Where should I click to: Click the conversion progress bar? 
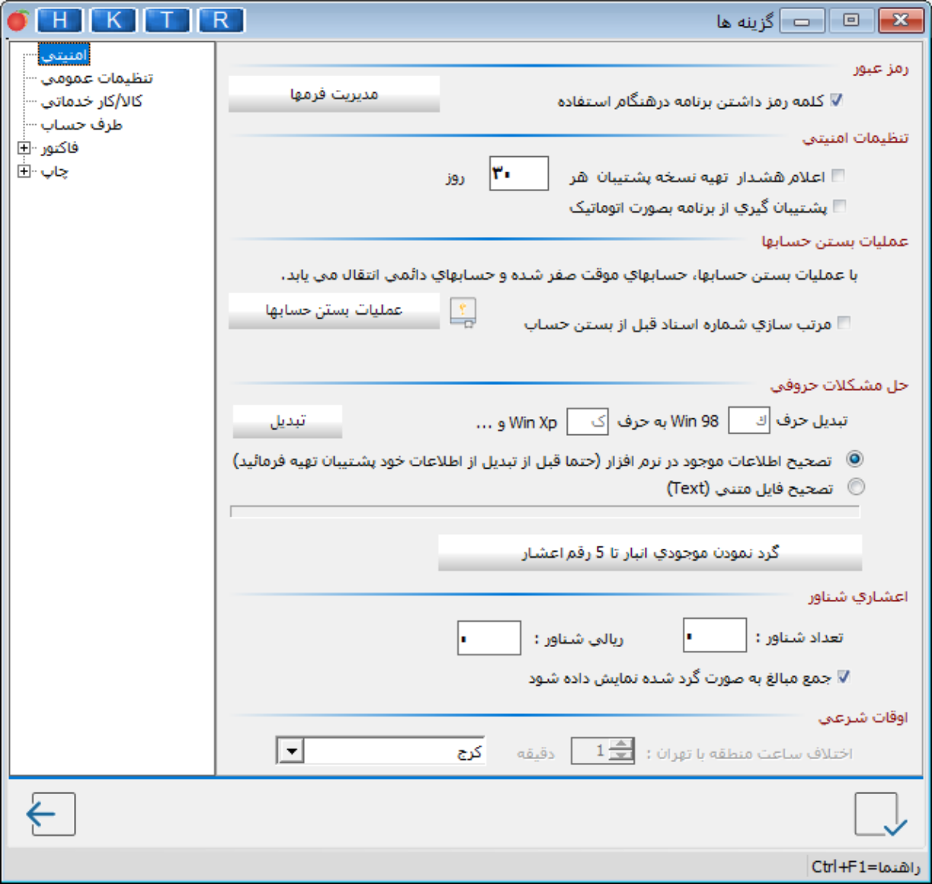tap(545, 511)
